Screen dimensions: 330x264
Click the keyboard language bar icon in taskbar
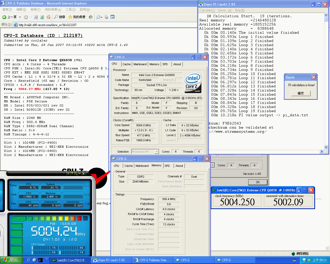click(x=294, y=260)
